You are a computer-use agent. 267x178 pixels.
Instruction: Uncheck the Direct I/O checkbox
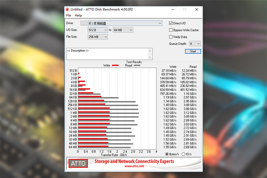pos(171,23)
